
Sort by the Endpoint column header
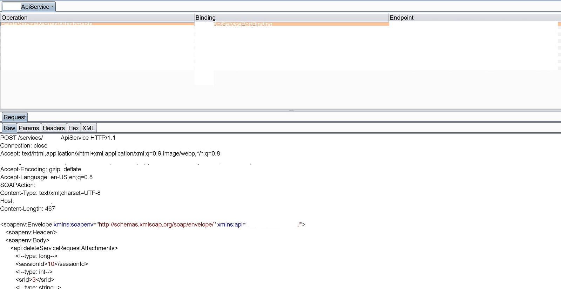click(x=475, y=18)
